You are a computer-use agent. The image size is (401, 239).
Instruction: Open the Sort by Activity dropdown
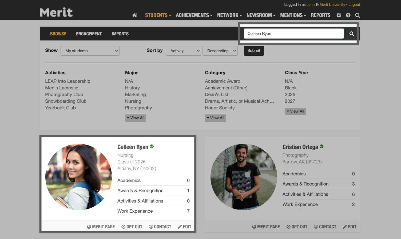[183, 51]
